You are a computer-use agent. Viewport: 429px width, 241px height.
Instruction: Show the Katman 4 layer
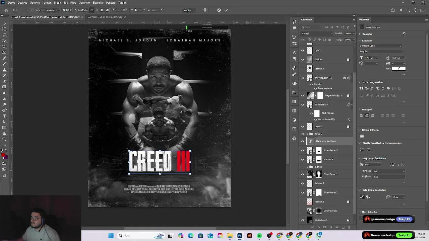(303, 69)
